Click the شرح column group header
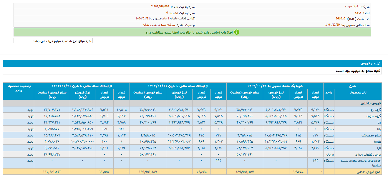Image resolution: width=388 pixels, height=175 pixels. pyautogui.click(x=352, y=86)
